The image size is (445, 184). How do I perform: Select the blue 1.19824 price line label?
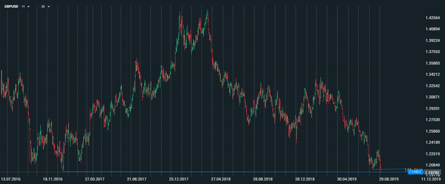415,172
